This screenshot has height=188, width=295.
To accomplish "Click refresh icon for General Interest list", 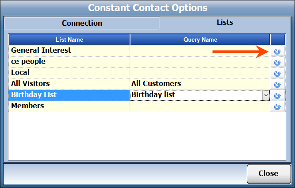I will (277, 51).
